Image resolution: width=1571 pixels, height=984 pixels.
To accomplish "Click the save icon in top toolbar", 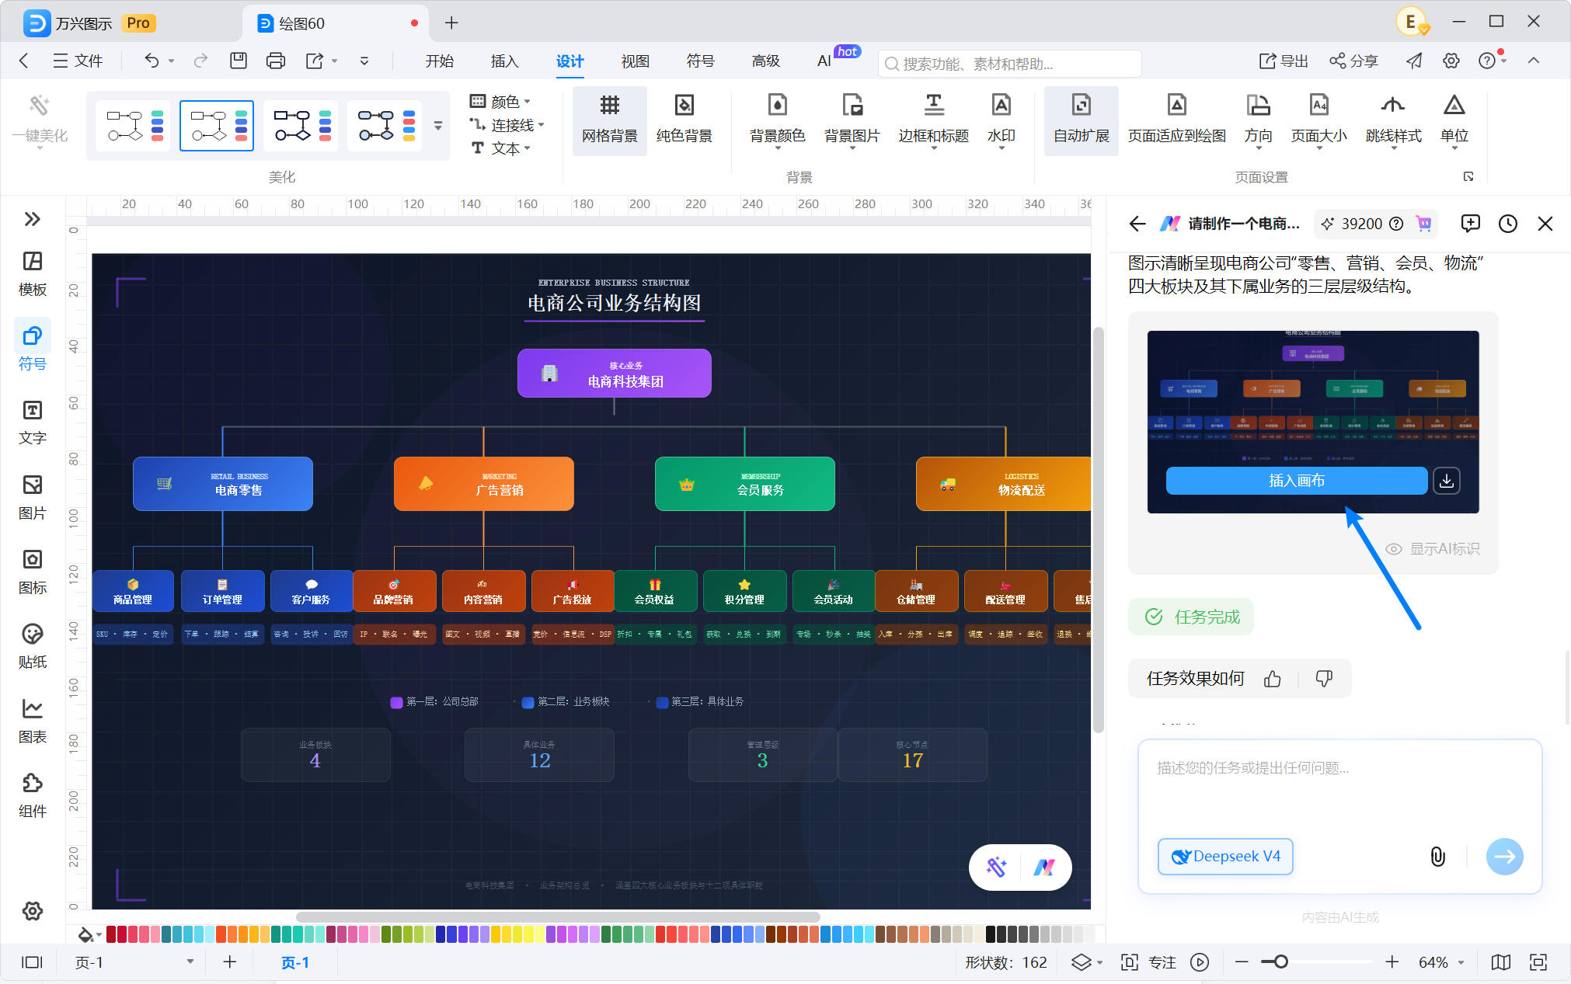I will [x=239, y=61].
